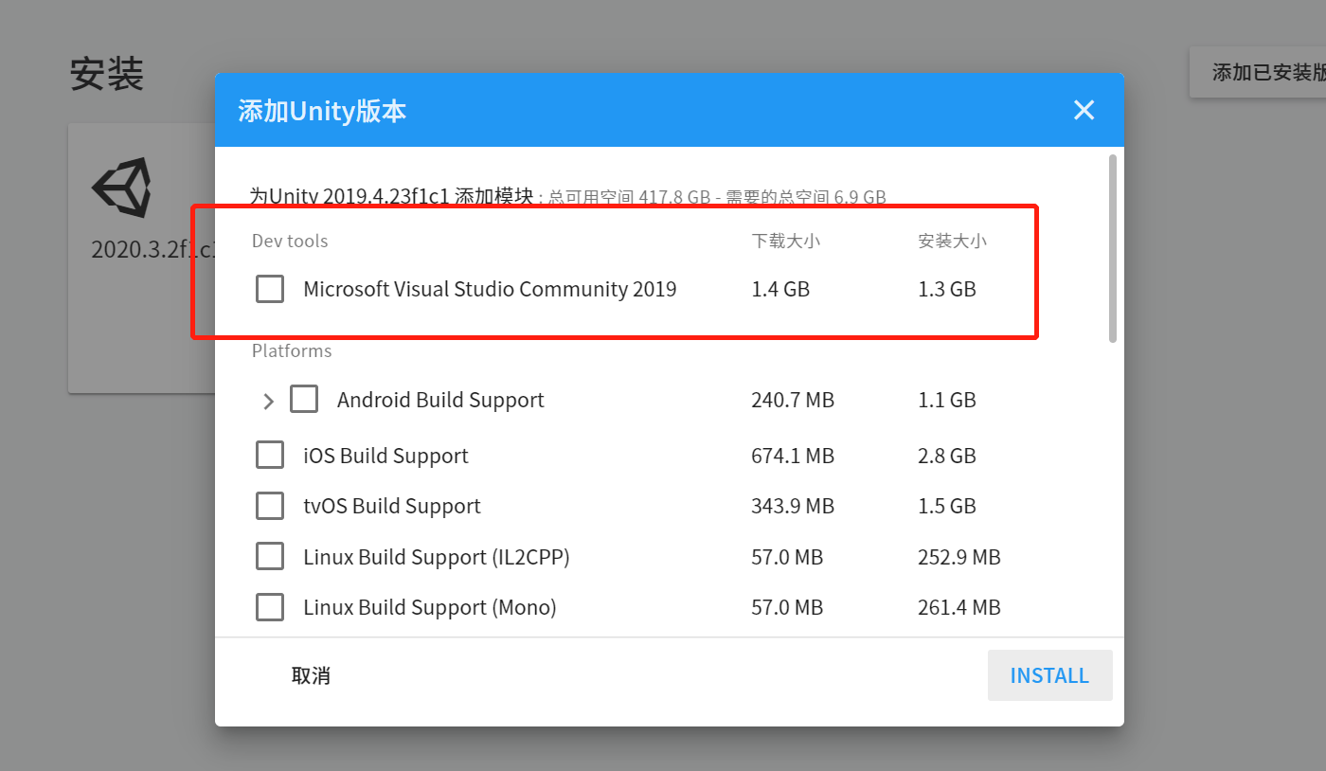Viewport: 1326px width, 771px height.
Task: Check Microsoft Visual Studio Community 2019 checkbox
Action: click(x=270, y=289)
